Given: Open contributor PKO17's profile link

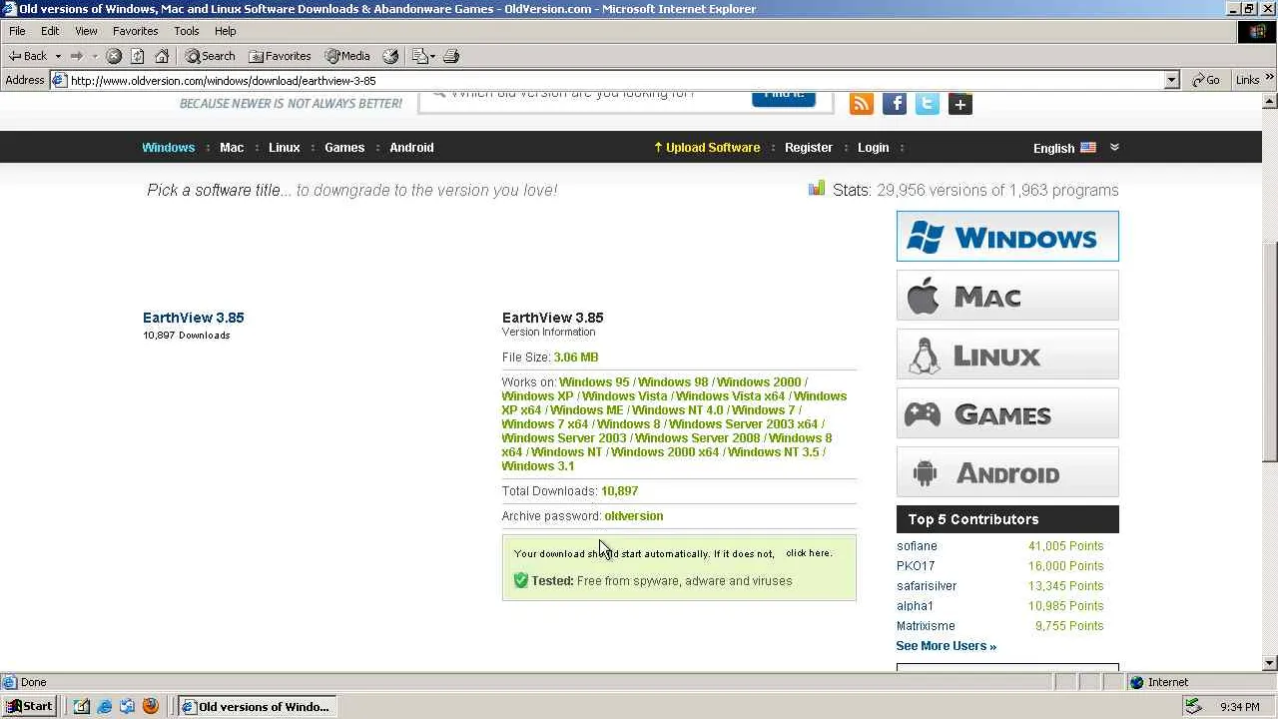Looking at the screenshot, I should 917,566.
